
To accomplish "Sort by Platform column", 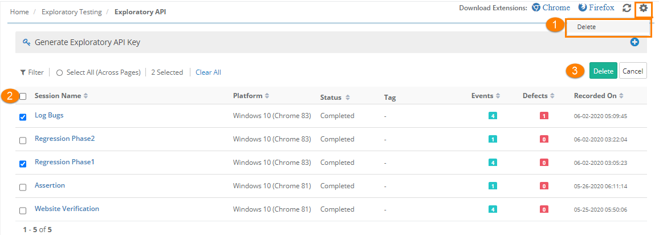I will [251, 96].
